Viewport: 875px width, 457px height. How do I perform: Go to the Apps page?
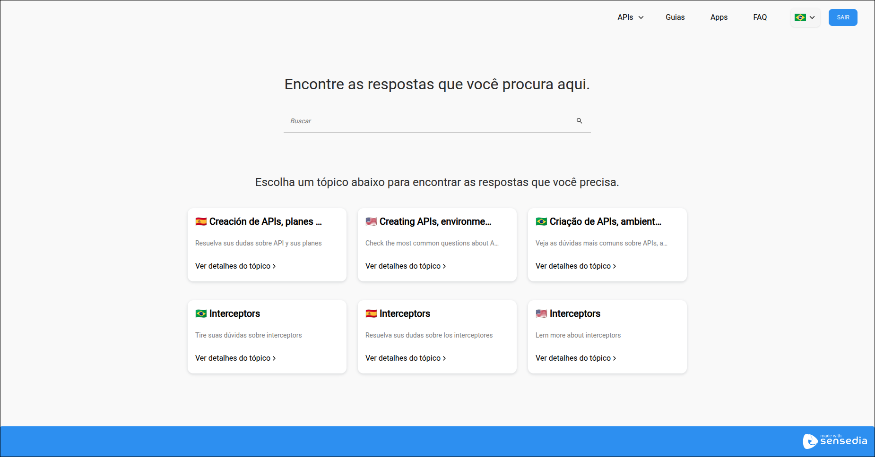tap(719, 17)
